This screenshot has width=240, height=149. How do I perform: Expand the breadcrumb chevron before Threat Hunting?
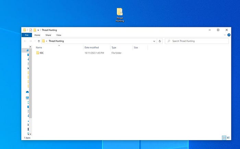pos(47,41)
